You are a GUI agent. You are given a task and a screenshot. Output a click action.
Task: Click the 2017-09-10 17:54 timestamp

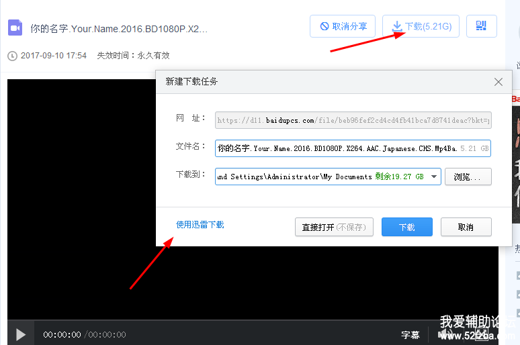pyautogui.click(x=53, y=55)
